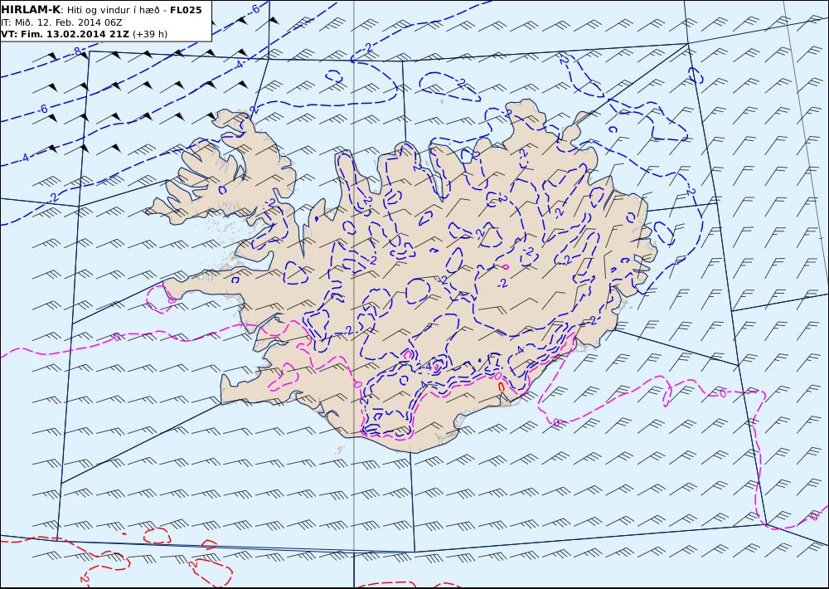
Task: Click the -8 isotherm contour label
Action: [x=76, y=51]
